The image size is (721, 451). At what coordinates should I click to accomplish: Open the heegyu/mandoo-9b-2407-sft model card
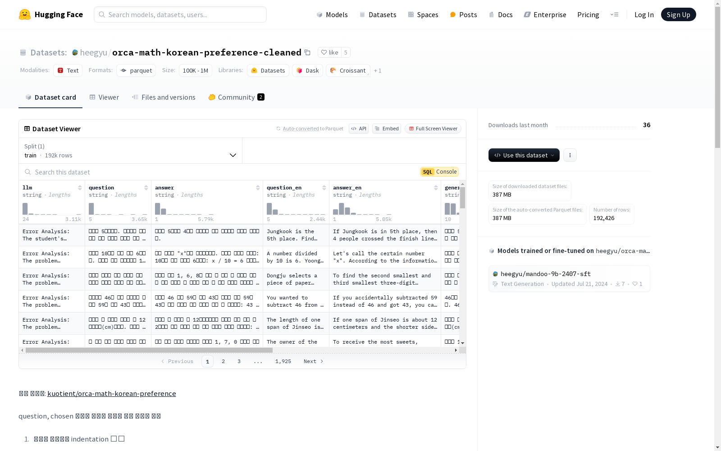(569, 278)
